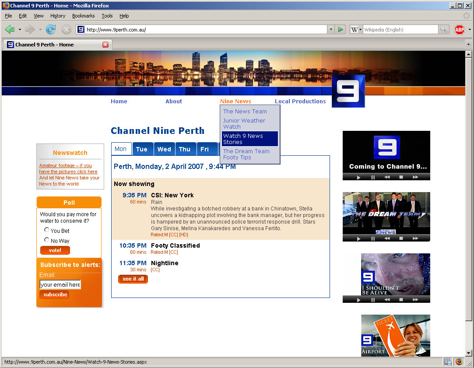Click 'Watch 9 News Stories' menu entry
Image resolution: width=474 pixels, height=368 pixels.
(x=249, y=139)
